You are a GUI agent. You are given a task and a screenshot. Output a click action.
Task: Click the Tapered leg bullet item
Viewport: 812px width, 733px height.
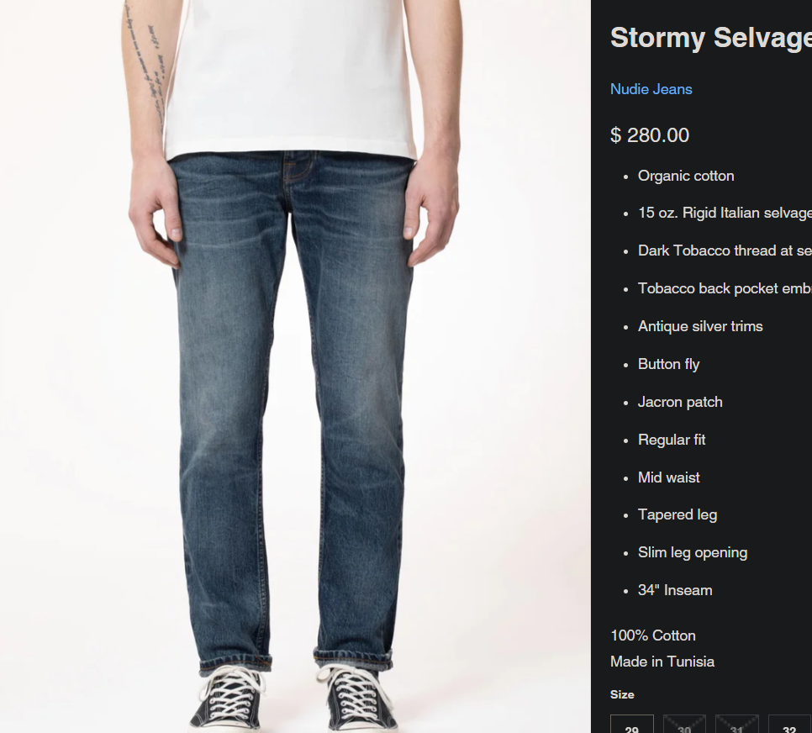678,515
